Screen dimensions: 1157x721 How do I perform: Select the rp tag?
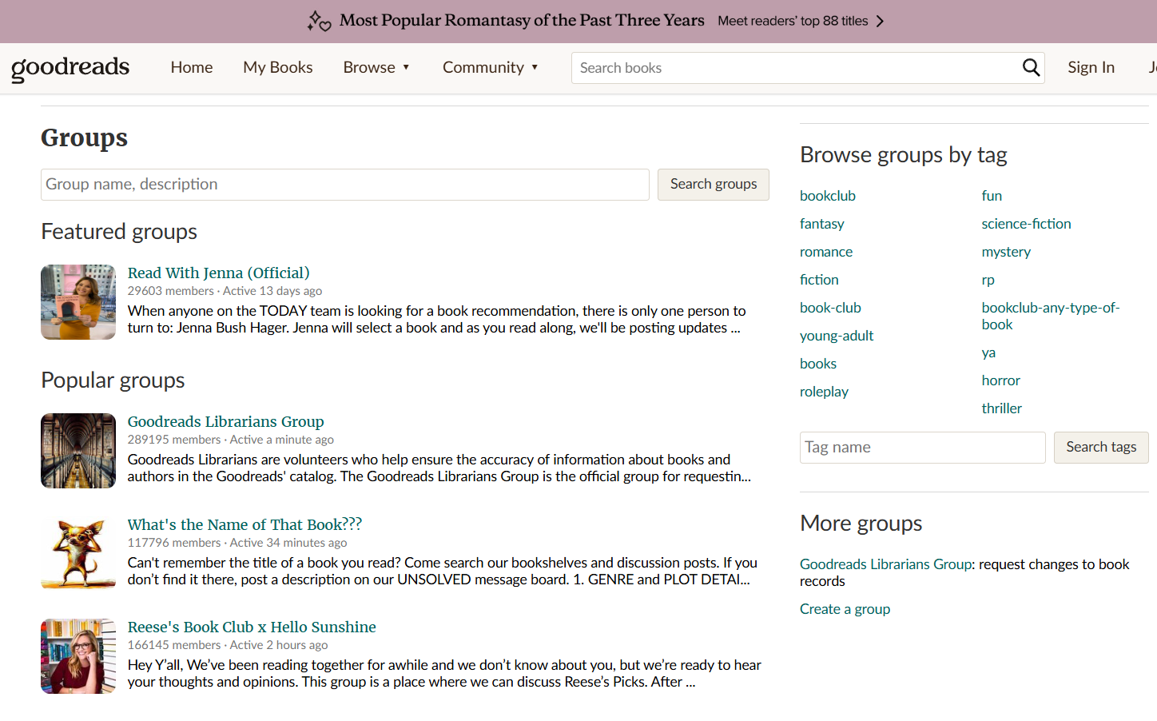pyautogui.click(x=988, y=280)
